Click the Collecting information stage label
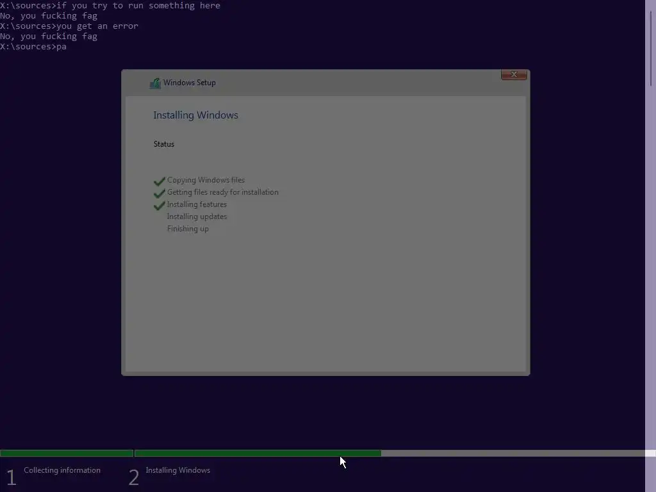The height and width of the screenshot is (492, 656). (x=62, y=470)
